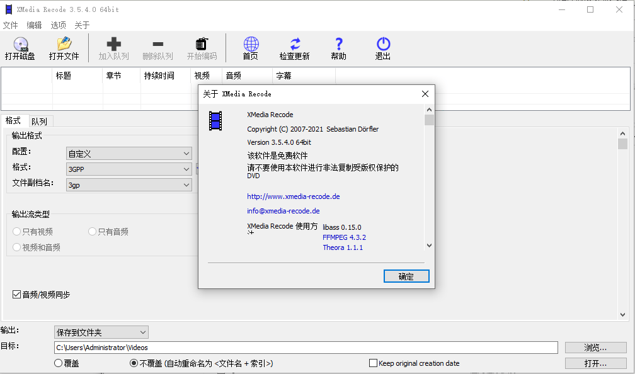The image size is (635, 374).
Task: Click the 确定 button in the About dialog
Action: coord(406,276)
